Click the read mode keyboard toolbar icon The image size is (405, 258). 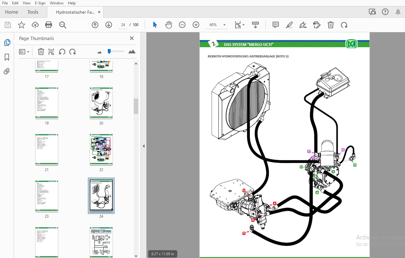click(255, 25)
